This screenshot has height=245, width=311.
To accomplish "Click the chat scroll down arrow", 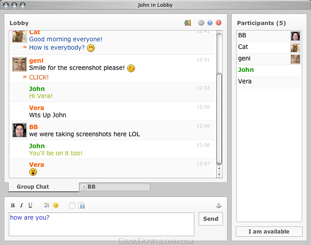I will click(219, 174).
